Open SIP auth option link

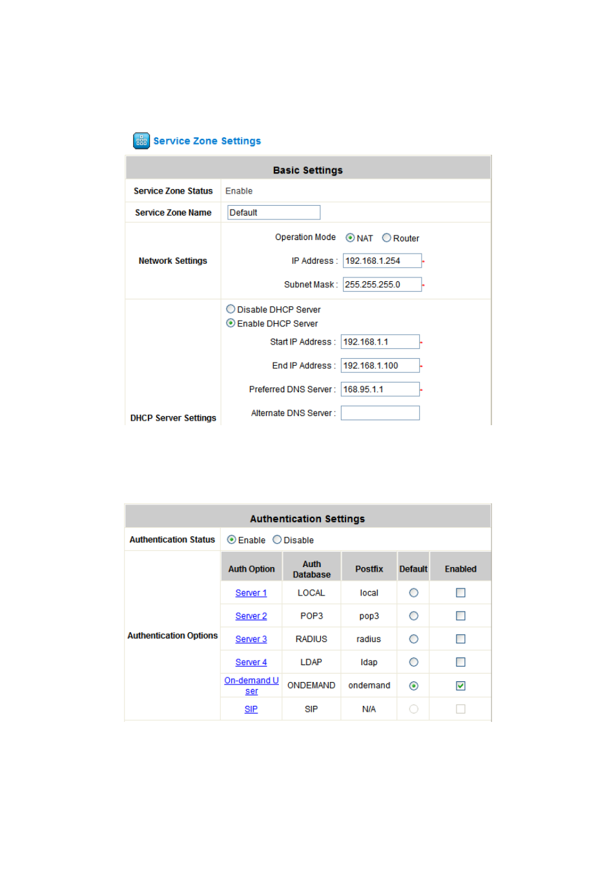click(251, 709)
